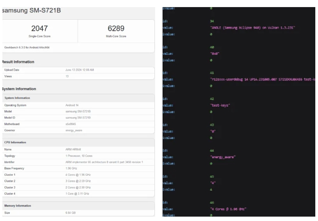The image size is (318, 221).
Task: Click the 6289 multi-core score
Action: tap(116, 28)
